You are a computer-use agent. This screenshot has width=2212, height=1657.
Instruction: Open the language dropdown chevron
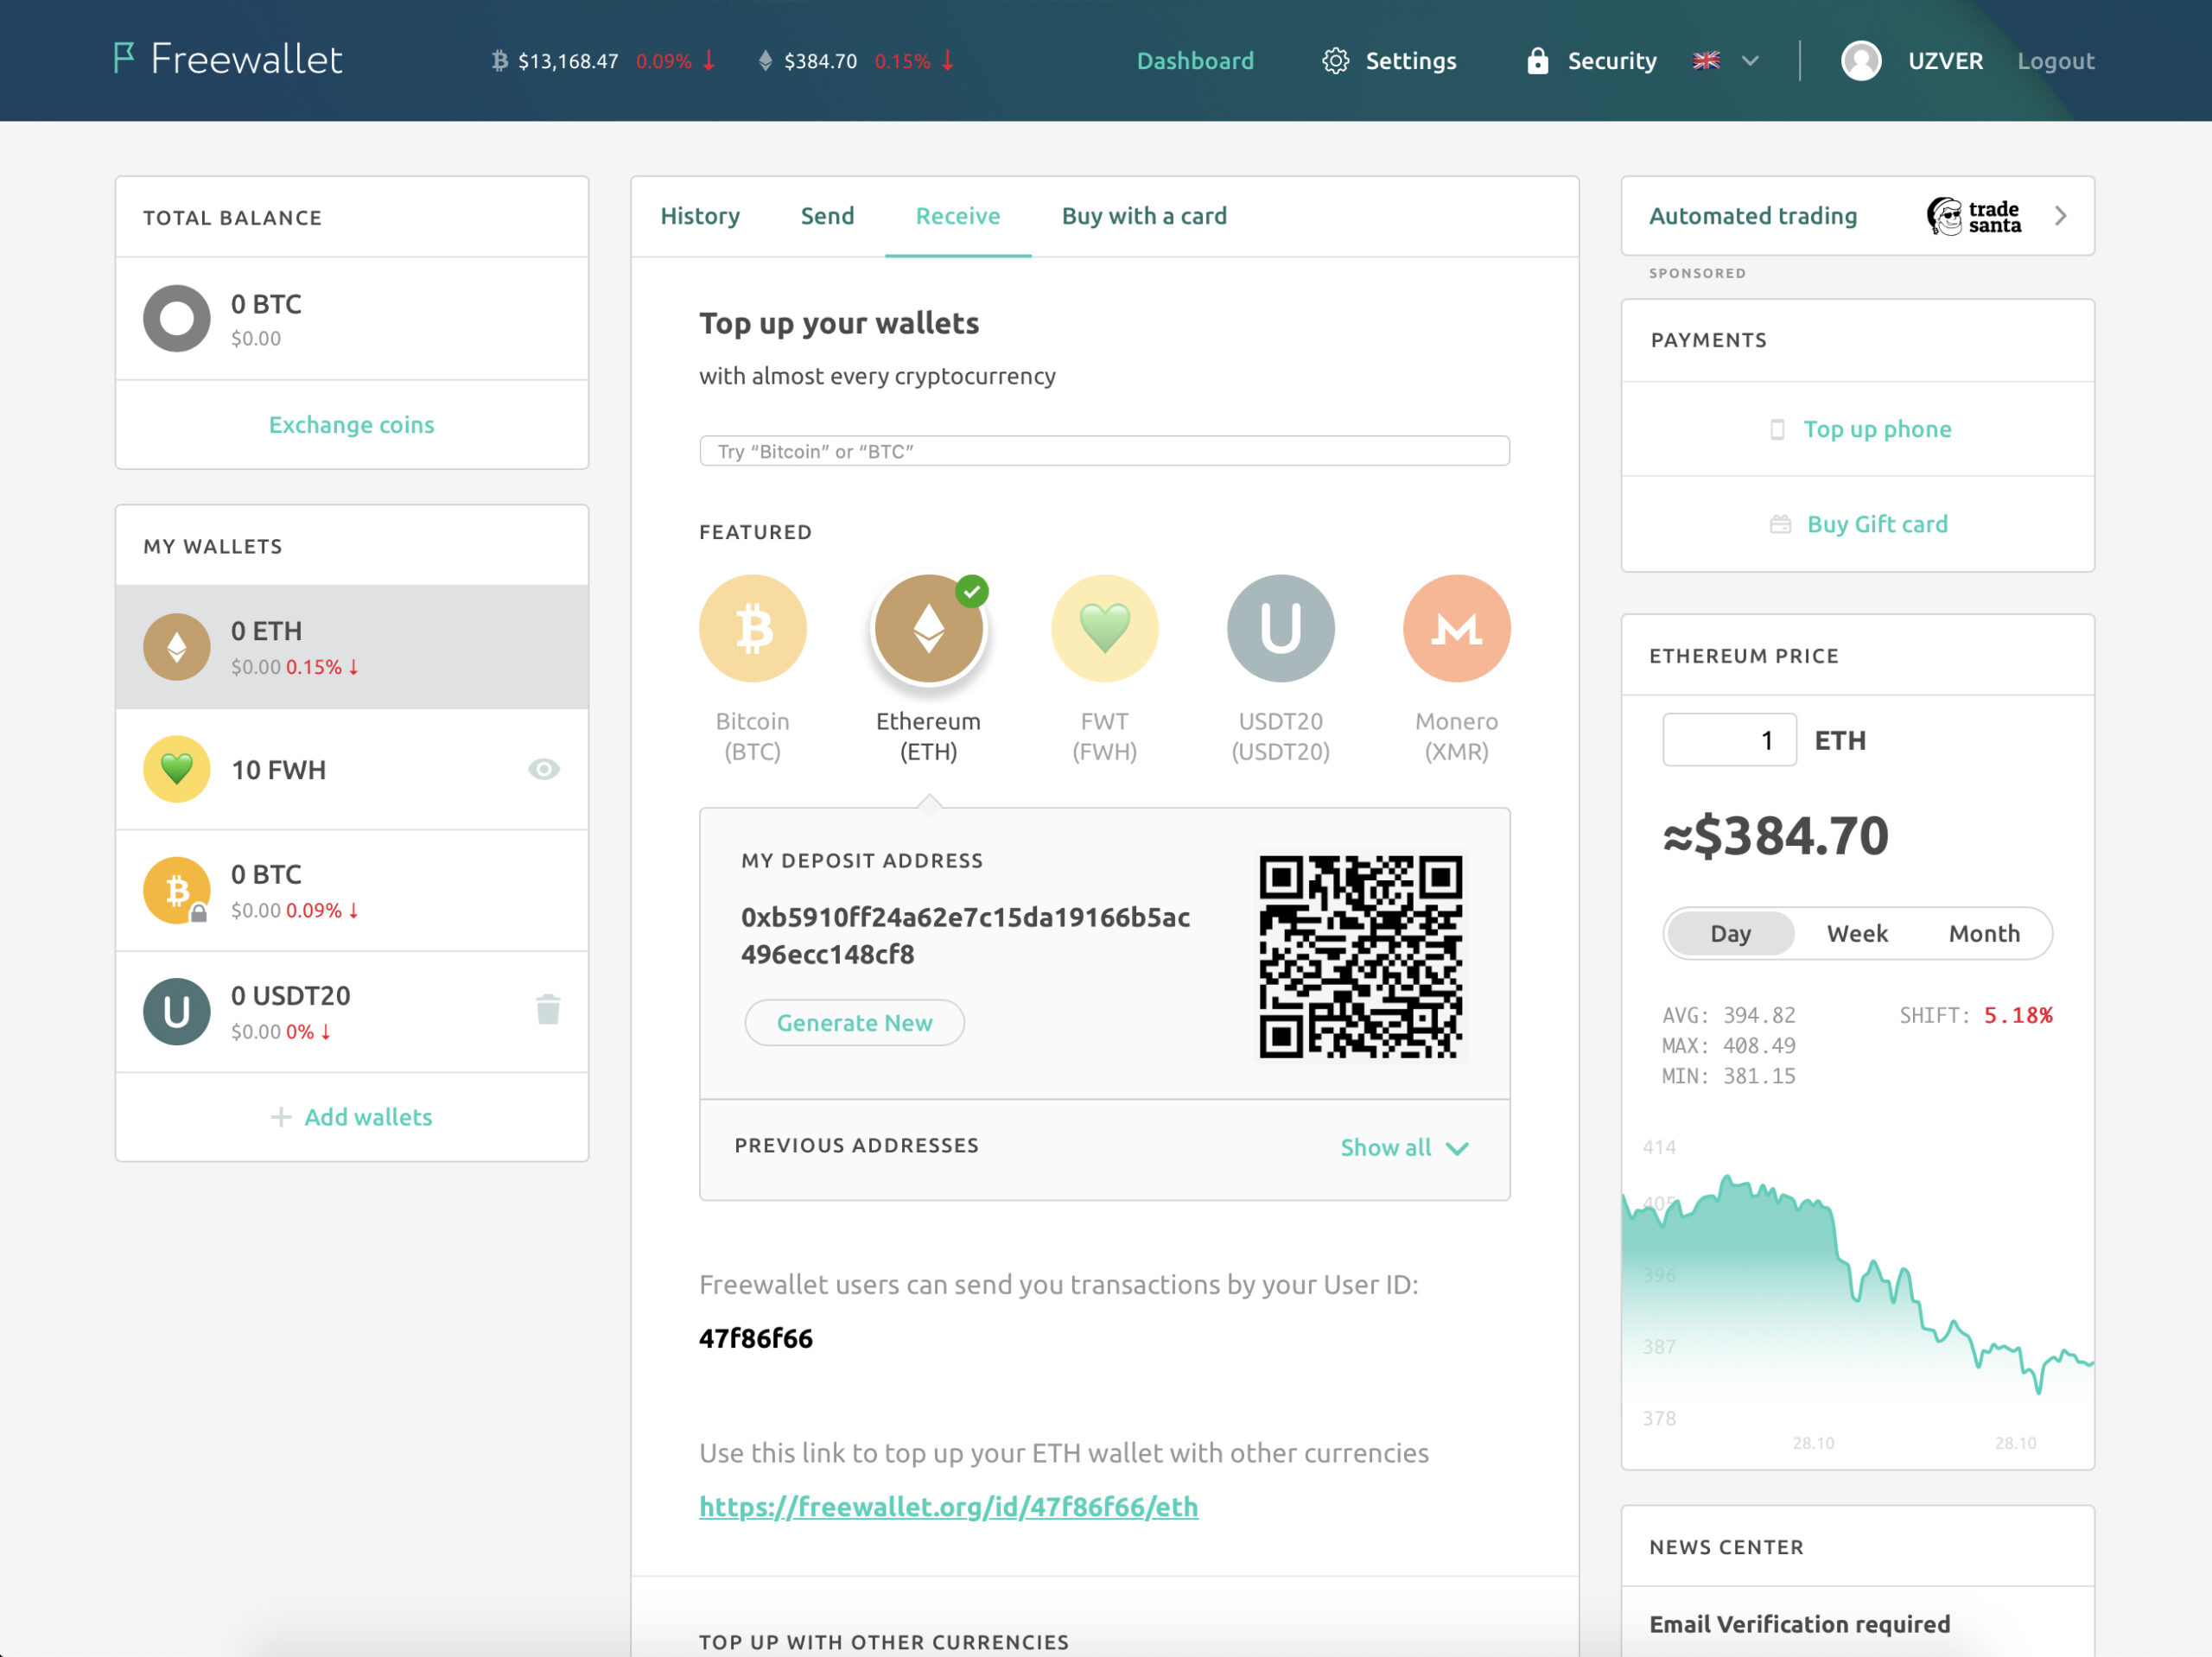pos(1750,61)
